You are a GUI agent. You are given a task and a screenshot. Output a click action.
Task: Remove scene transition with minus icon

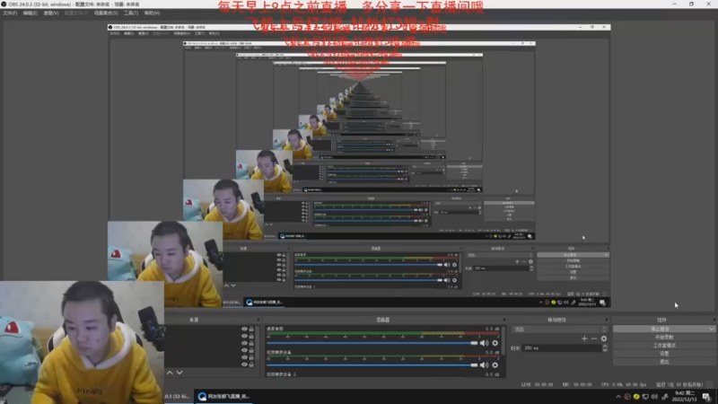594,338
